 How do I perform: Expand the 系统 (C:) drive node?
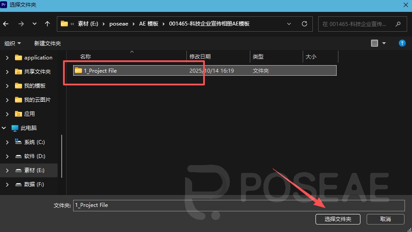coord(7,142)
